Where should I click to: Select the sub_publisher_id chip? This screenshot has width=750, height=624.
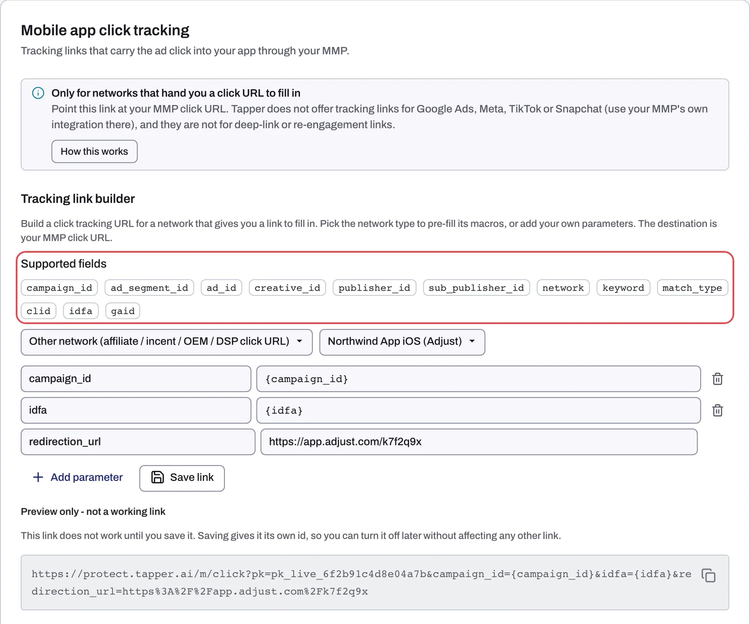tap(476, 288)
